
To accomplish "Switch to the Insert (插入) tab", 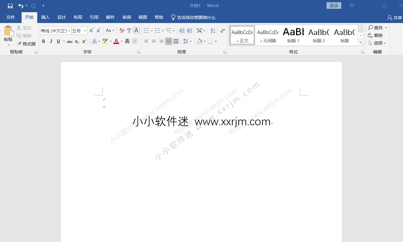I will coord(46,17).
